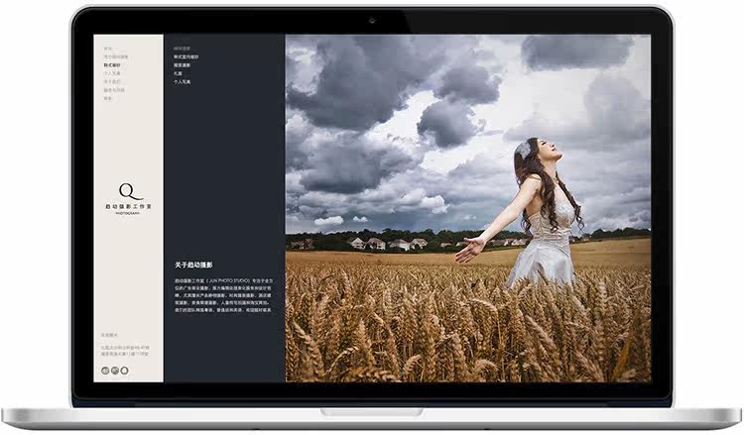Image resolution: width=744 pixels, height=435 pixels.
Task: Click the contact address text above social icons
Action: [125, 350]
